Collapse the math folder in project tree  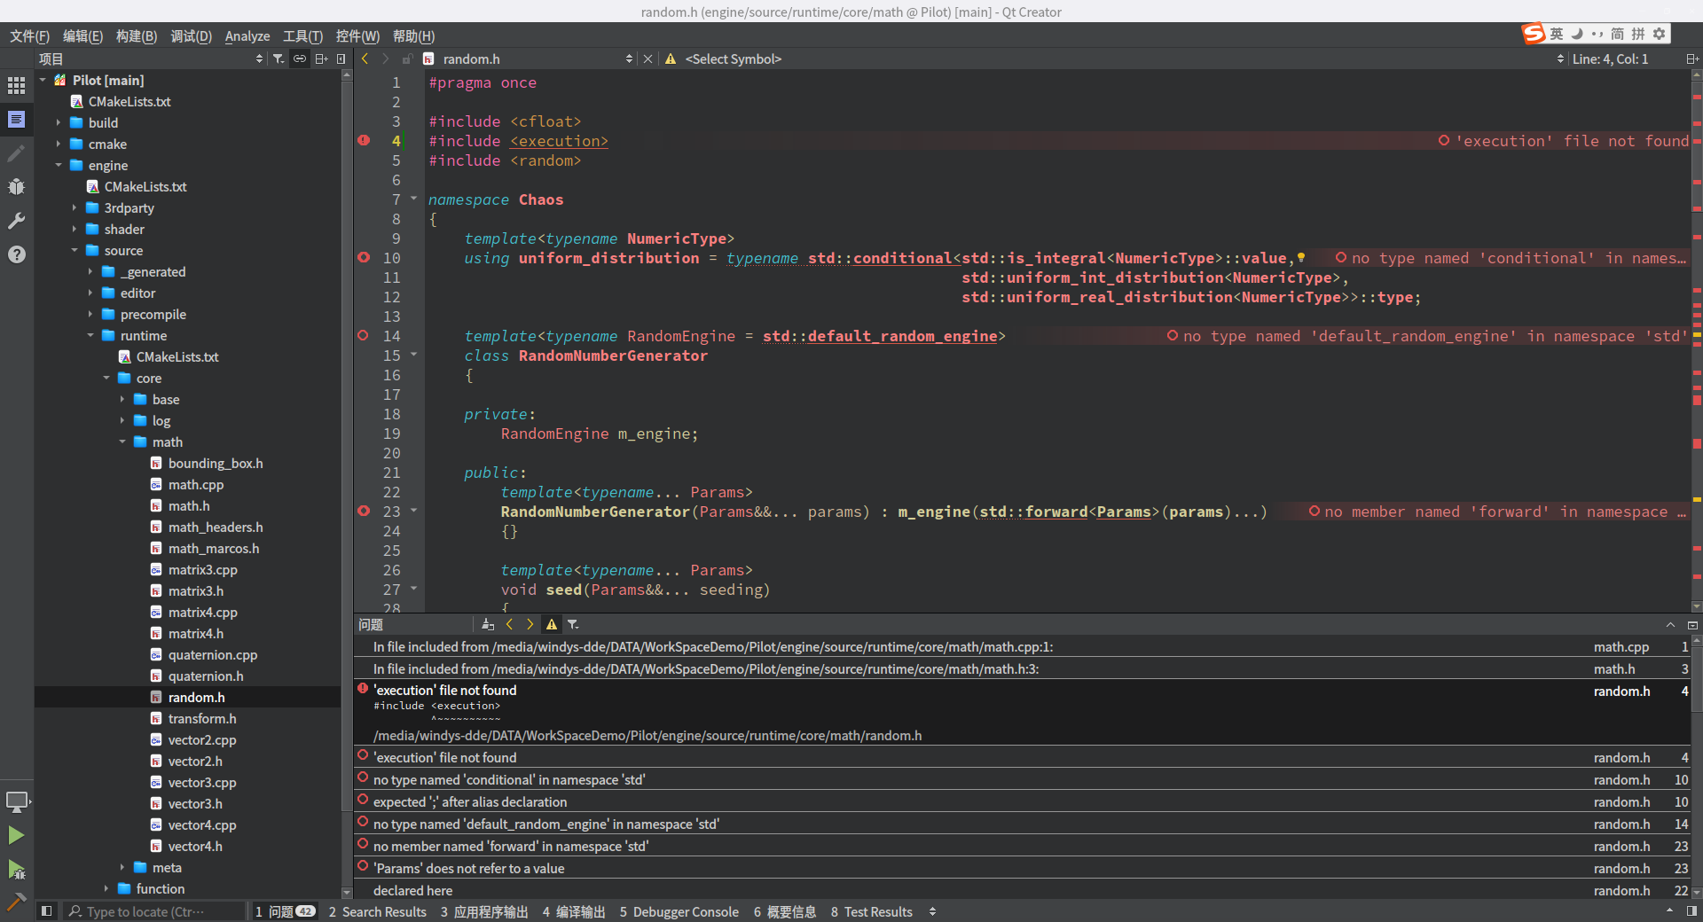click(122, 442)
